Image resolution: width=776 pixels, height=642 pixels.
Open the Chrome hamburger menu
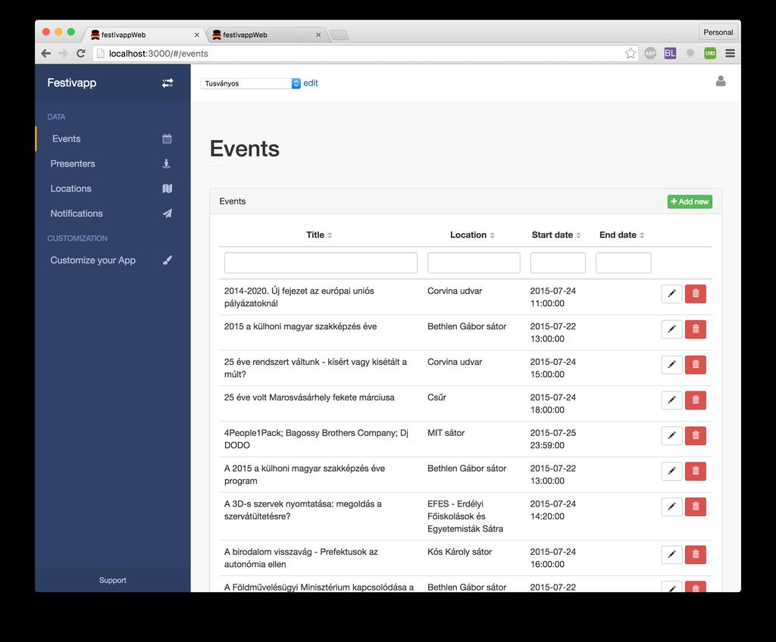[730, 54]
